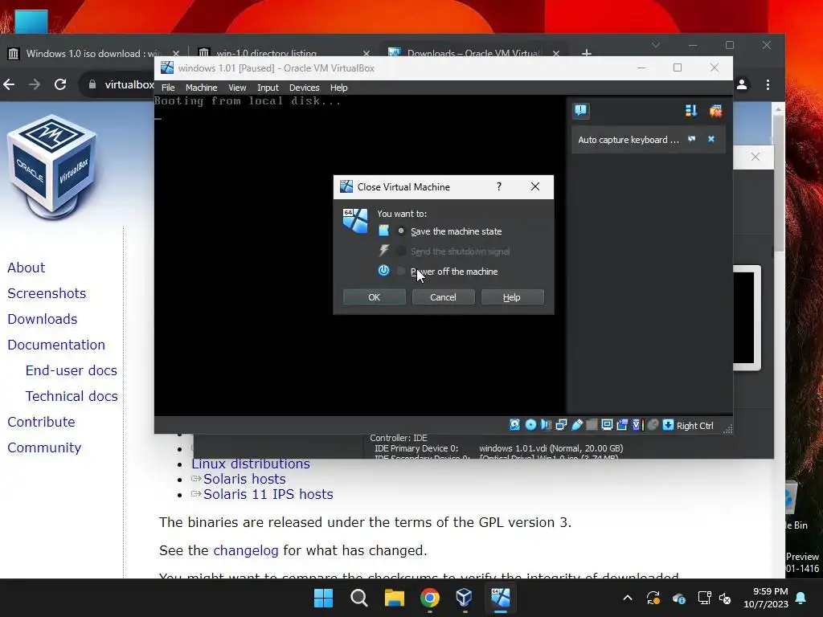This screenshot has width=823, height=617.
Task: Click the question mark in dialog title bar
Action: pyautogui.click(x=499, y=186)
